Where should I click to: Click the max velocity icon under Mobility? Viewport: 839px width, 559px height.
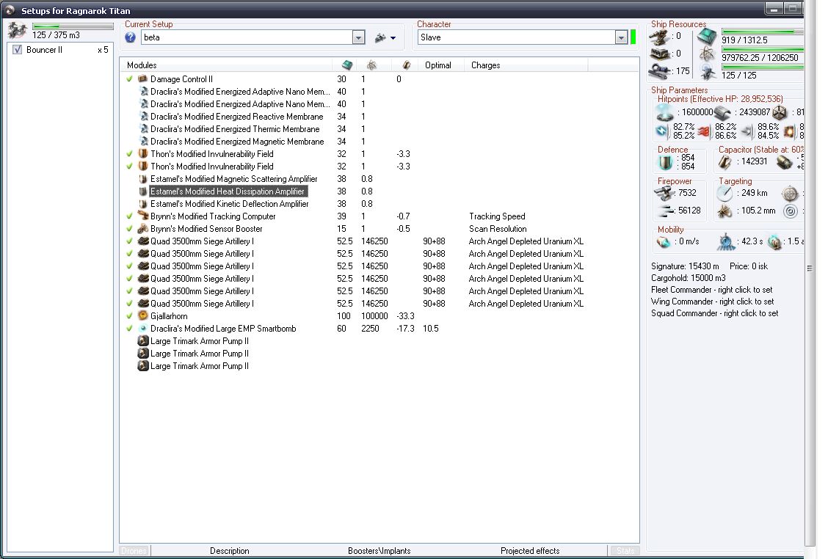tap(664, 242)
